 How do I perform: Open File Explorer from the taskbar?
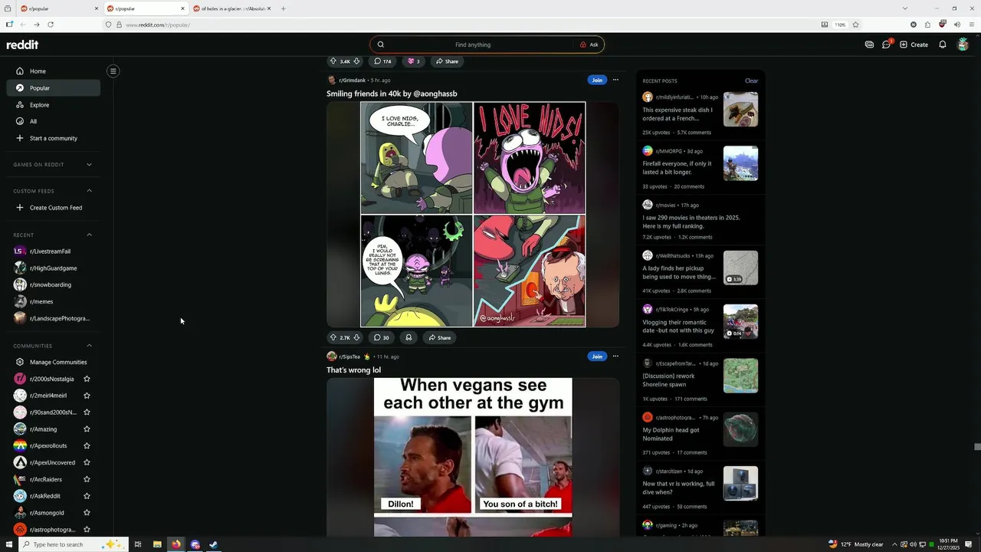click(157, 544)
